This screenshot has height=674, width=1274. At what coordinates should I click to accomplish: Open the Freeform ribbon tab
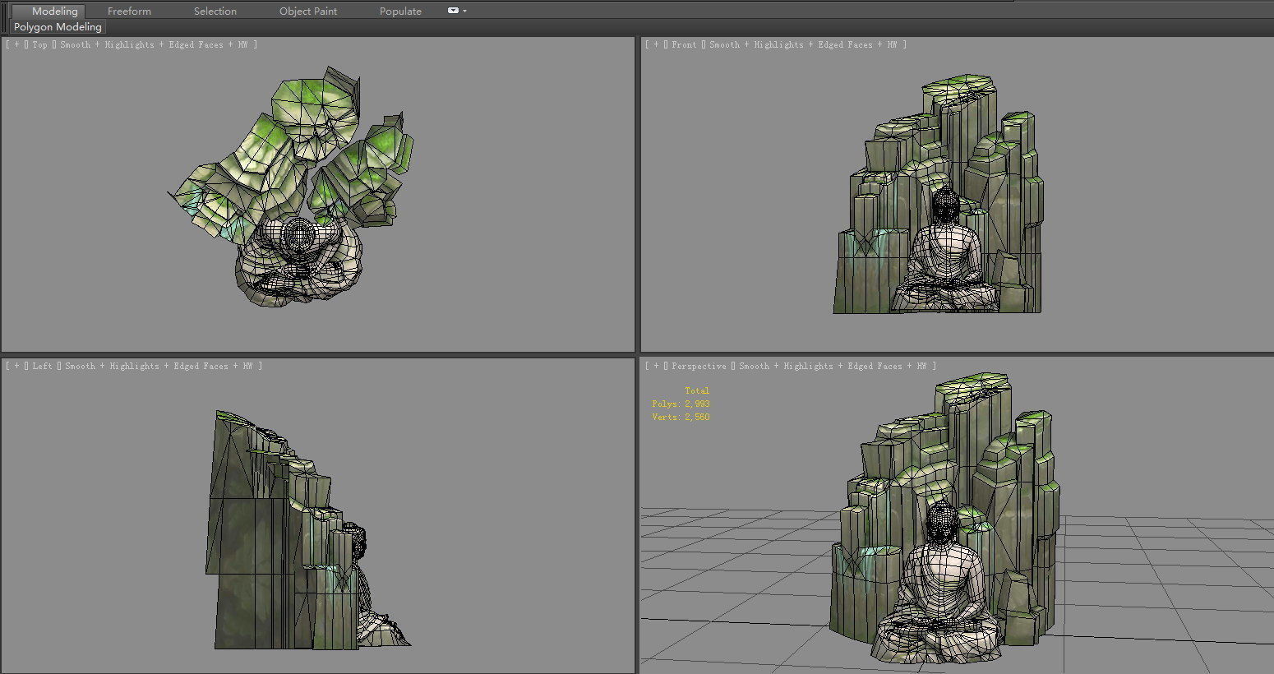[x=129, y=11]
